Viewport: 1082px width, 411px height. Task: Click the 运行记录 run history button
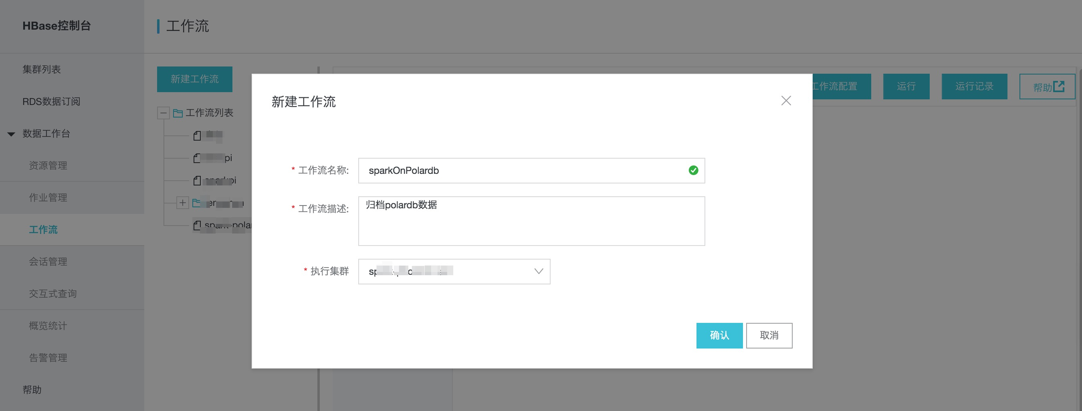974,87
